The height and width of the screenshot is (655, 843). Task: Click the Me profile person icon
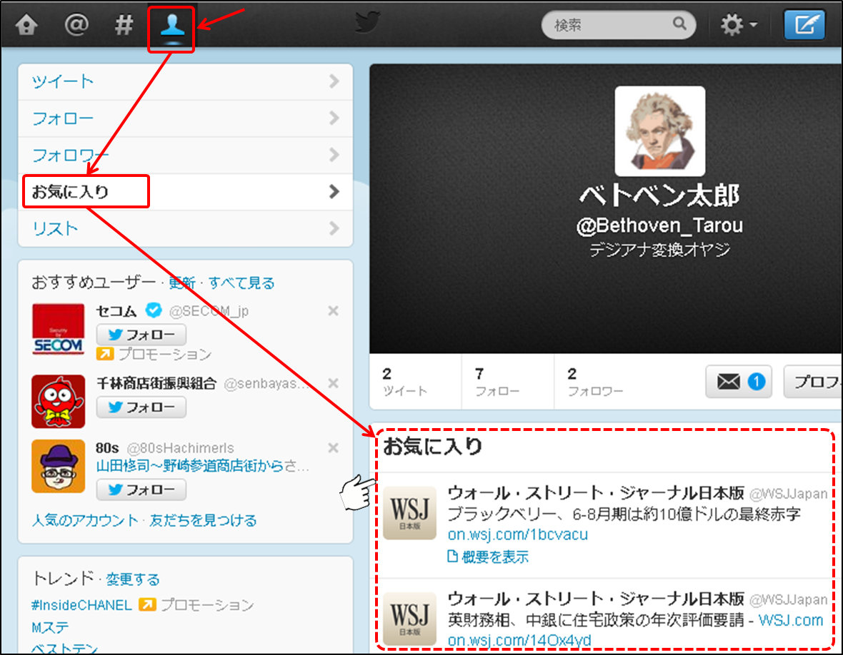point(171,27)
